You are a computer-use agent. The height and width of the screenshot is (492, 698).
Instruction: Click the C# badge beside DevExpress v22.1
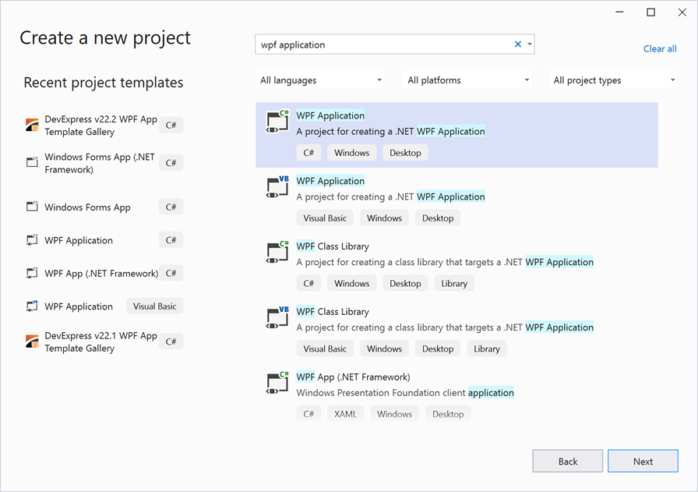171,342
